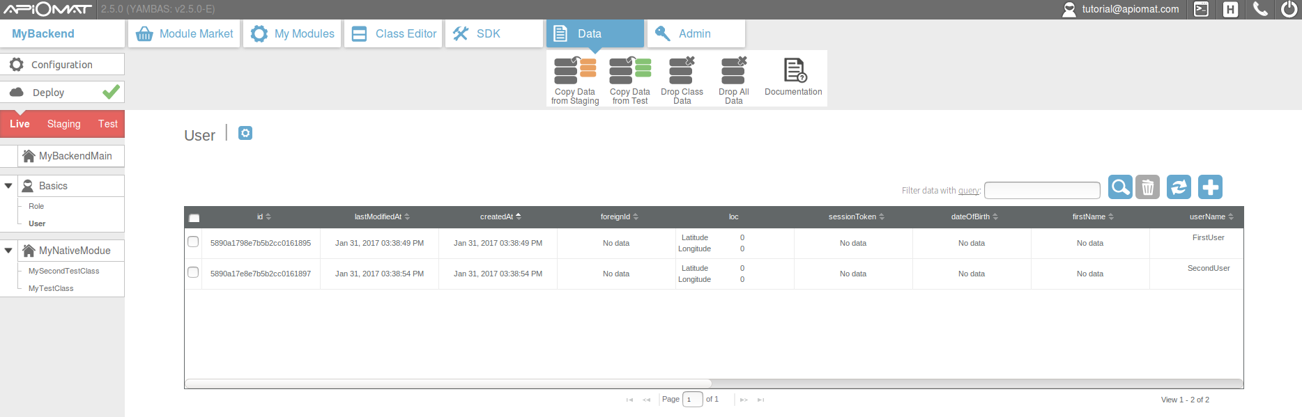Go to the last page arrow
The height and width of the screenshot is (417, 1302).
click(761, 400)
